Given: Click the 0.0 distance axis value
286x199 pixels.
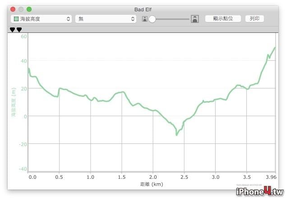Looking at the screenshot, I should click(x=32, y=177).
